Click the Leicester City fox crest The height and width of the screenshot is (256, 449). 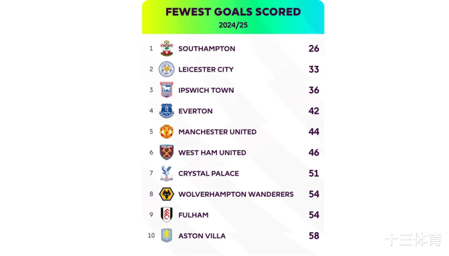coord(166,69)
